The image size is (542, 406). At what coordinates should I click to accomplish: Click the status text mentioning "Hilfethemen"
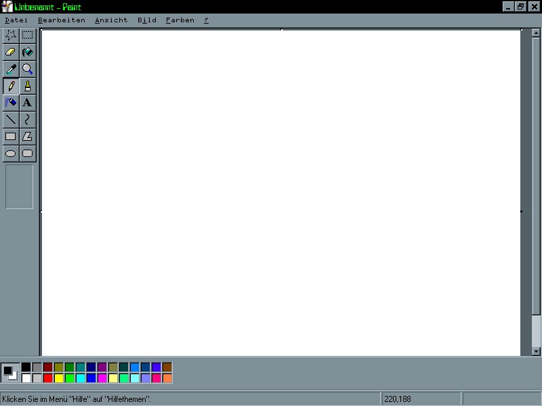[77, 399]
